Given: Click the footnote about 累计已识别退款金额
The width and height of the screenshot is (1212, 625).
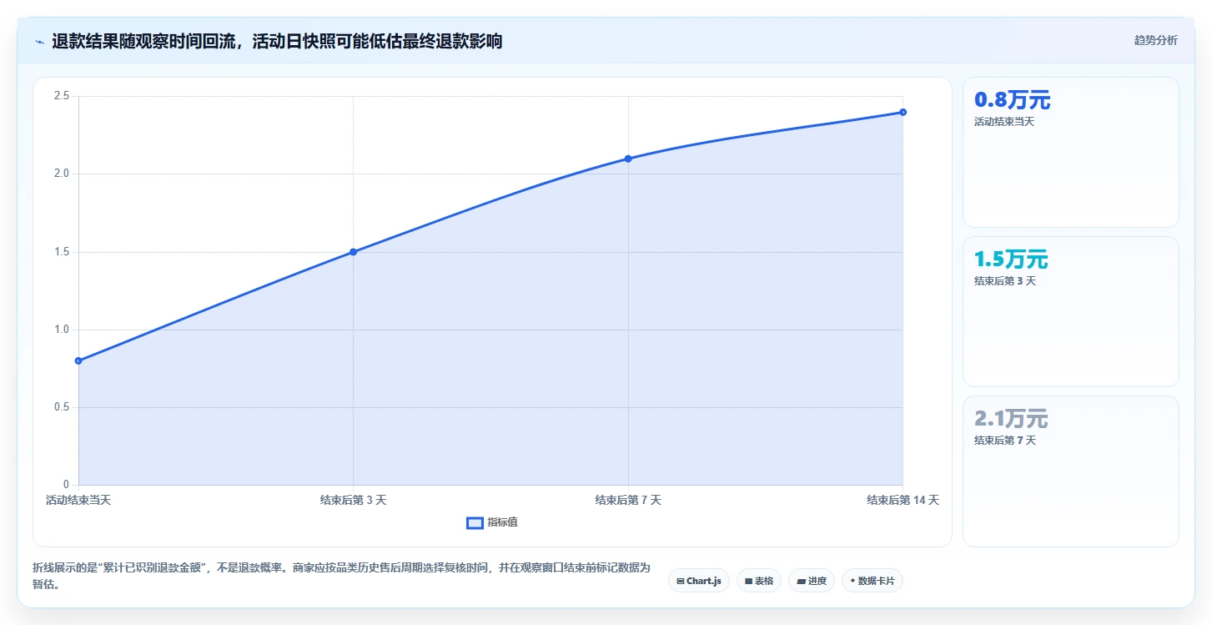Looking at the screenshot, I should tap(340, 576).
